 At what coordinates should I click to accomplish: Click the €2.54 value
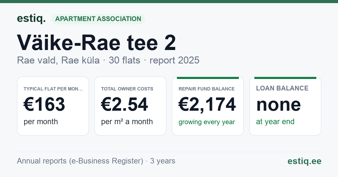tap(124, 104)
